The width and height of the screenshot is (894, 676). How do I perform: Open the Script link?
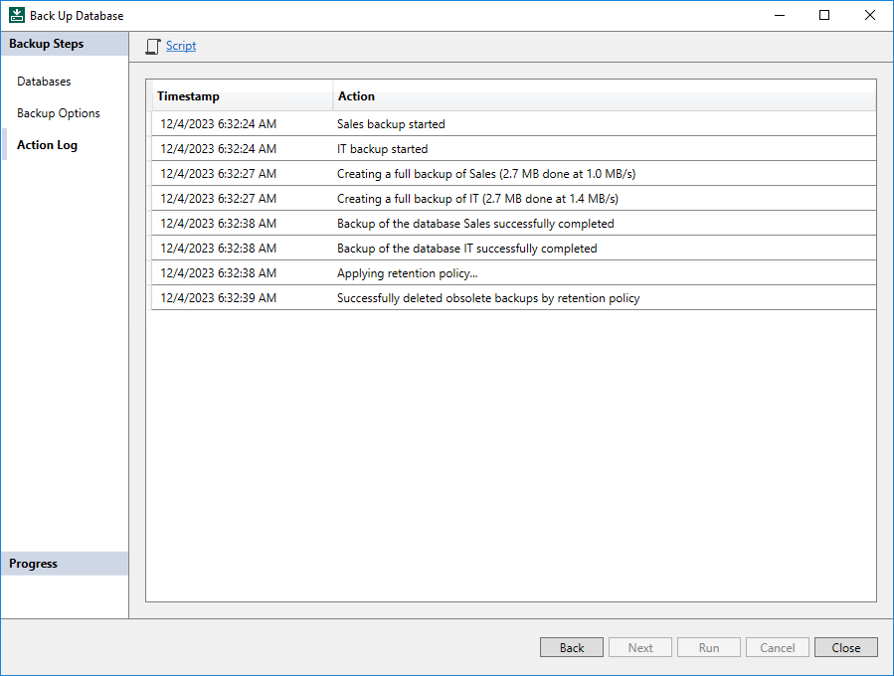pos(180,45)
